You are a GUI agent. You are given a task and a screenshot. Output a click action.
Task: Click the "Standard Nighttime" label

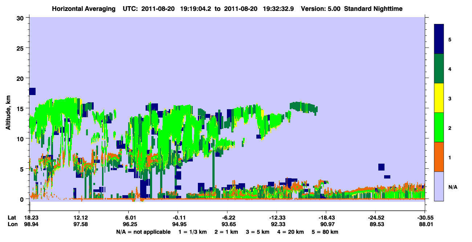(x=373, y=9)
